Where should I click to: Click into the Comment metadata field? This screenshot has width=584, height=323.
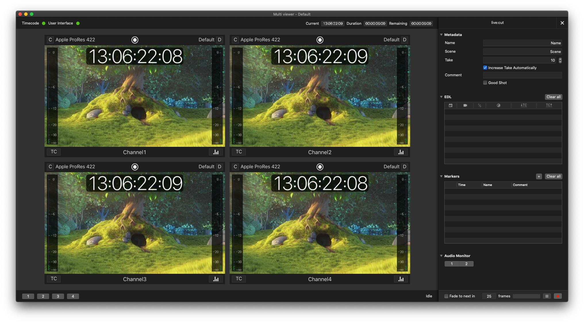pyautogui.click(x=522, y=75)
